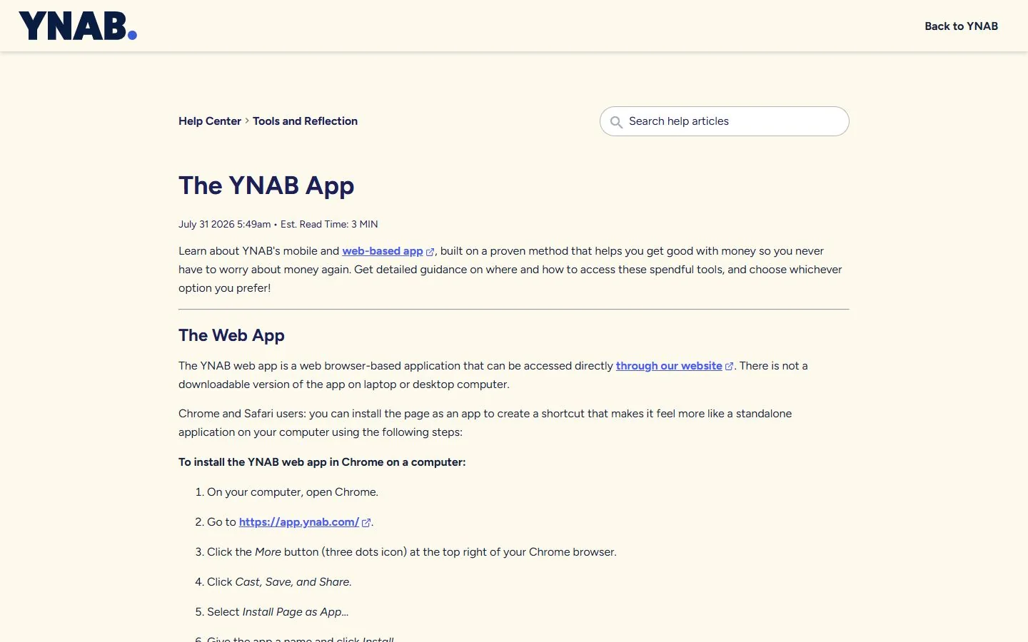Click step 'Click Cast, Save, and Share.'
1028x642 pixels.
click(279, 582)
